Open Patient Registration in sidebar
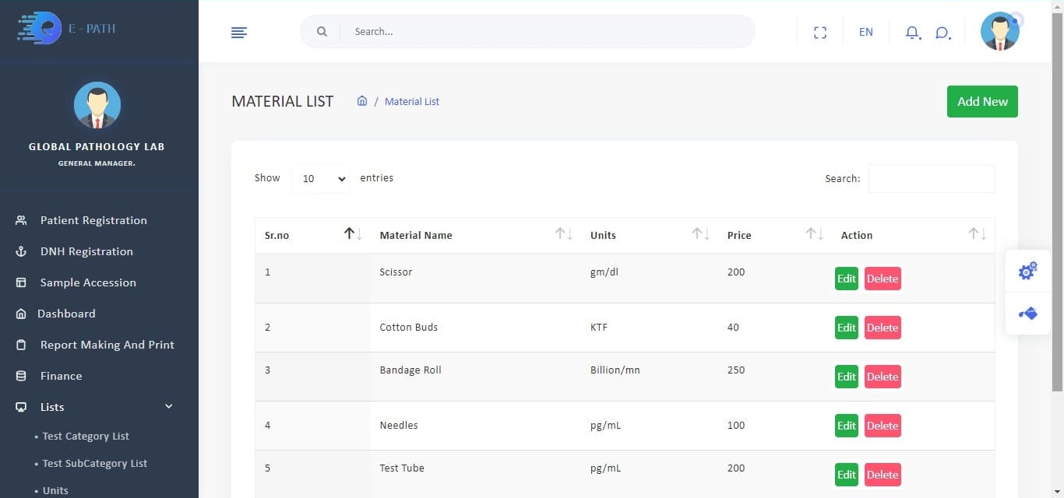 pos(93,220)
